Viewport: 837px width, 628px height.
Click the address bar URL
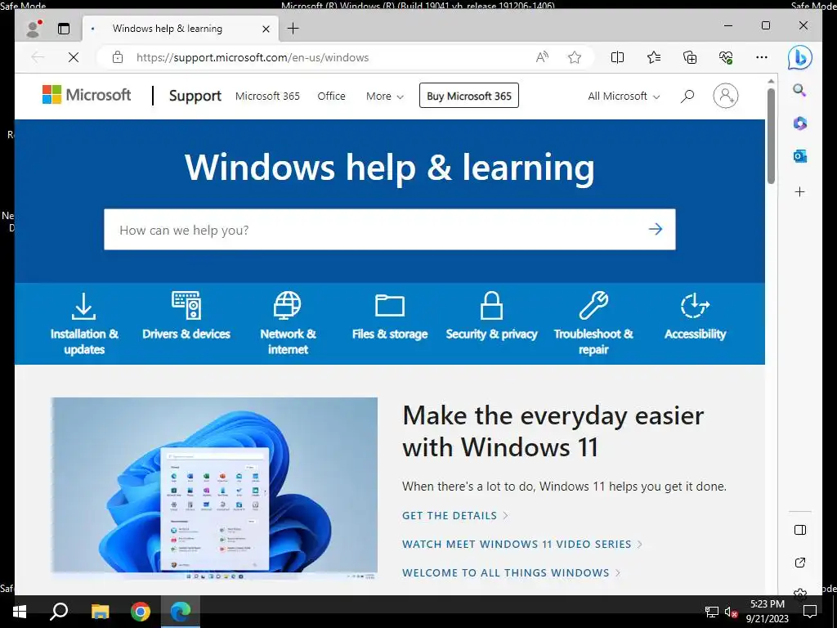pyautogui.click(x=253, y=57)
